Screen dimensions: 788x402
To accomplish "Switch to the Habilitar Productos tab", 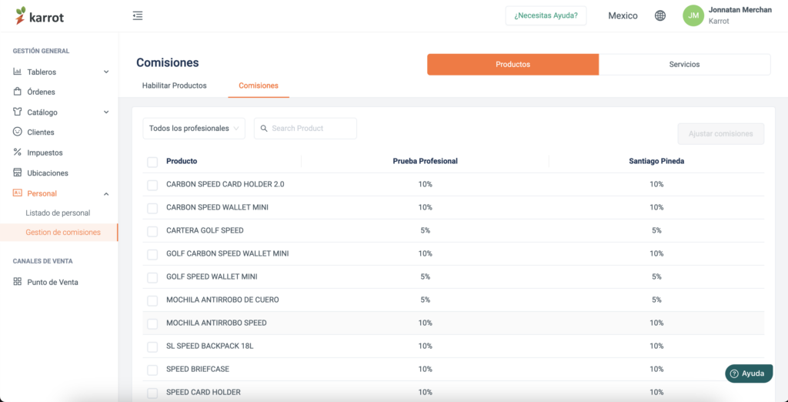I will point(175,85).
